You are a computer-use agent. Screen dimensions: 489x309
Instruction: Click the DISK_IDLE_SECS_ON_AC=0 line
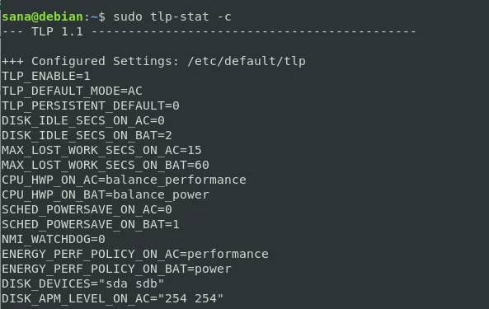83,121
